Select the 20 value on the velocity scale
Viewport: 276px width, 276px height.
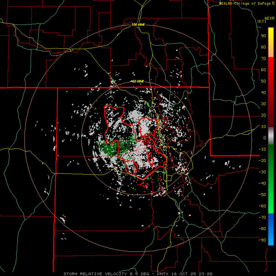[263, 115]
